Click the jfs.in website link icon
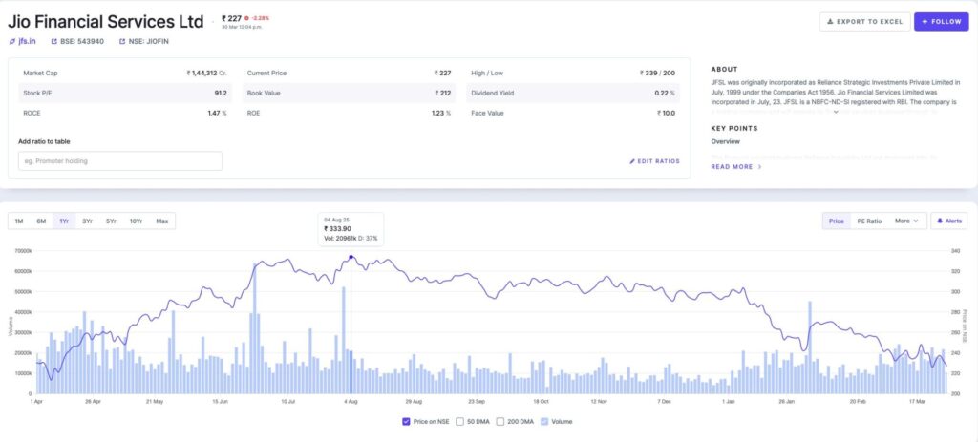 point(12,41)
